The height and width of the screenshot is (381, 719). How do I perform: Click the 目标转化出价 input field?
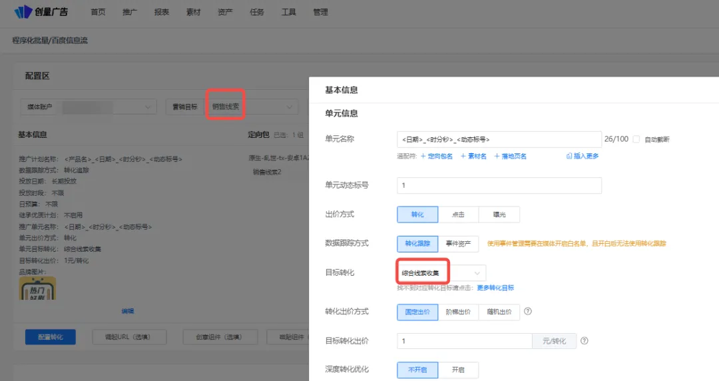point(464,341)
